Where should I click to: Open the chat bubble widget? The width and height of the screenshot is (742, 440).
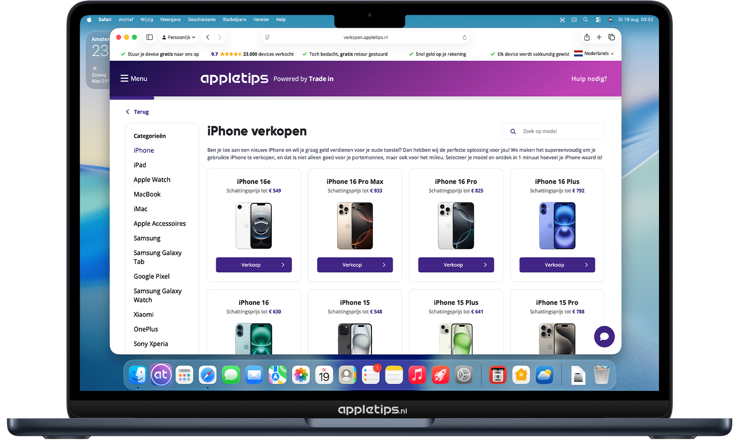click(x=604, y=337)
